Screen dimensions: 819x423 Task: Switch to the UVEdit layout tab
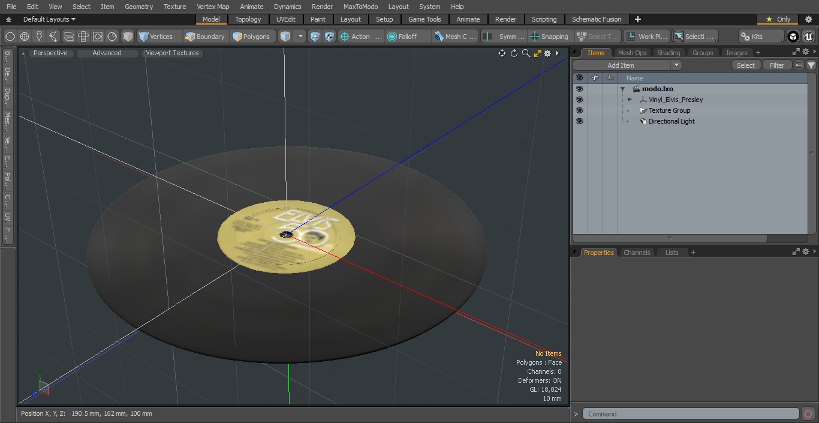coord(286,19)
